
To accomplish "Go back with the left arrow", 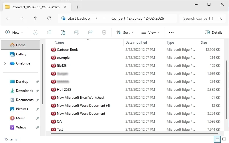I will click(8, 18).
